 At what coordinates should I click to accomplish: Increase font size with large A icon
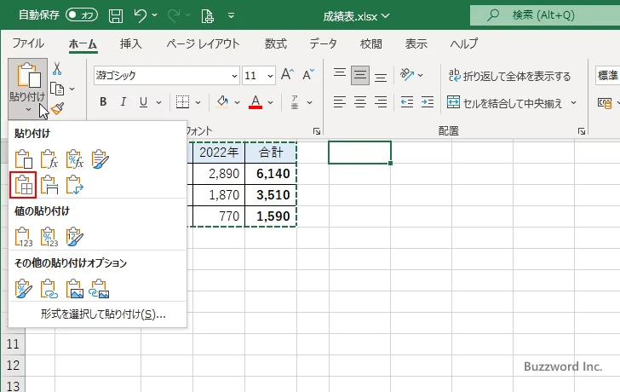pos(288,74)
